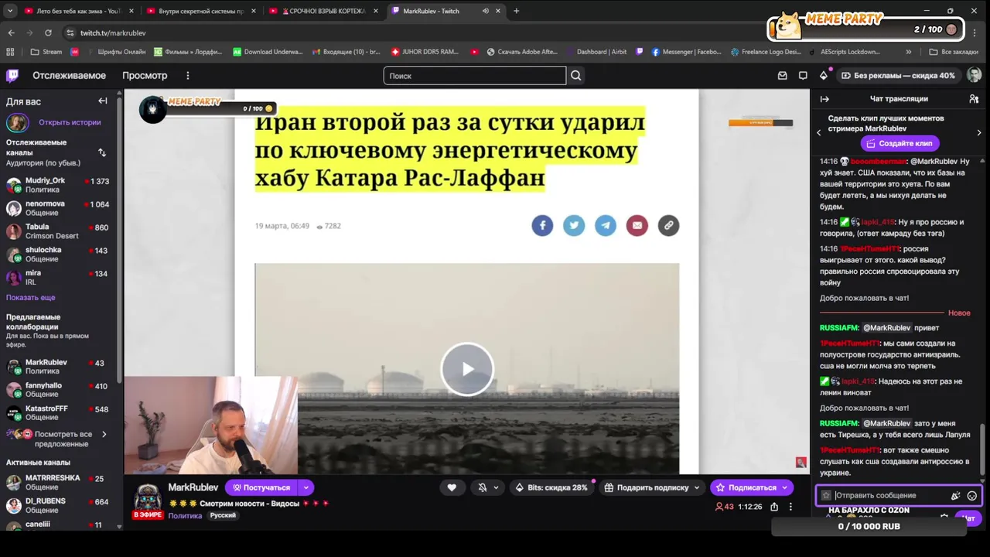Open the Bits diamond icon in top bar
Screen dimensions: 990x557
click(x=824, y=75)
